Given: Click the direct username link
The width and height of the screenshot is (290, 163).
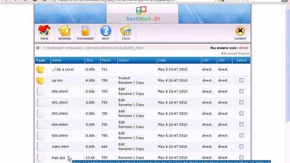Looking at the screenshot, I should [243, 48].
